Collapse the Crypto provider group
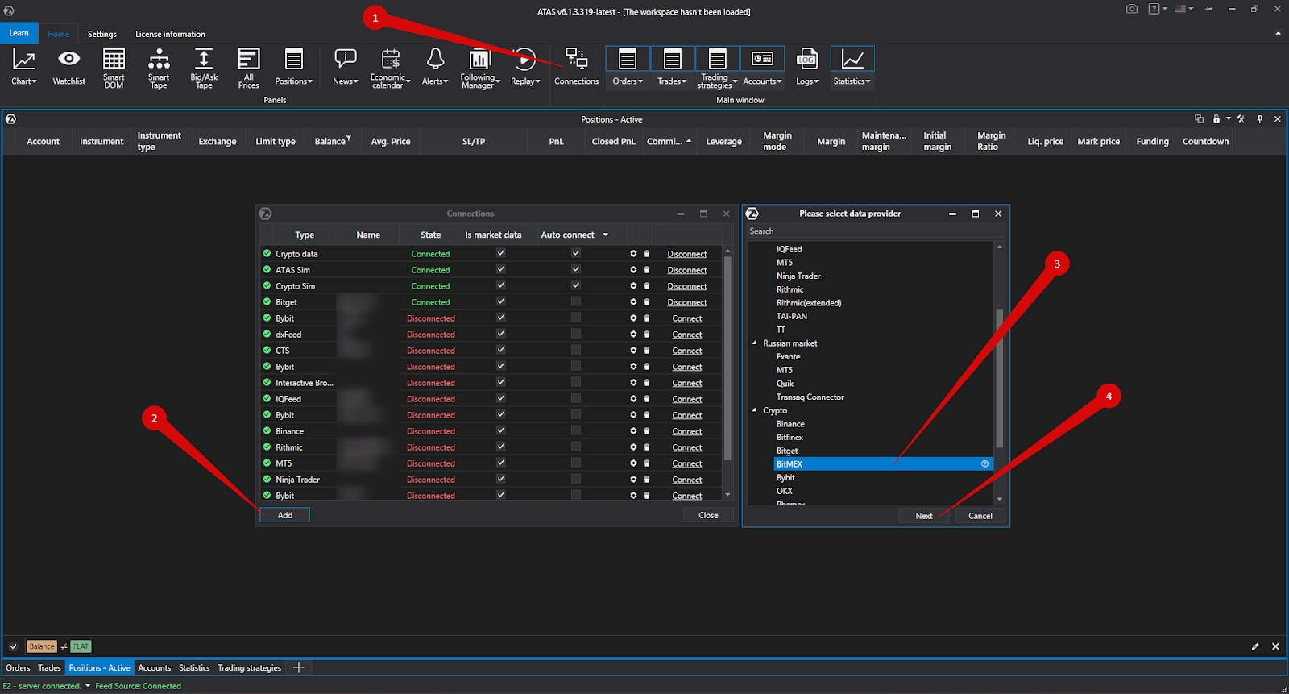 click(x=755, y=410)
